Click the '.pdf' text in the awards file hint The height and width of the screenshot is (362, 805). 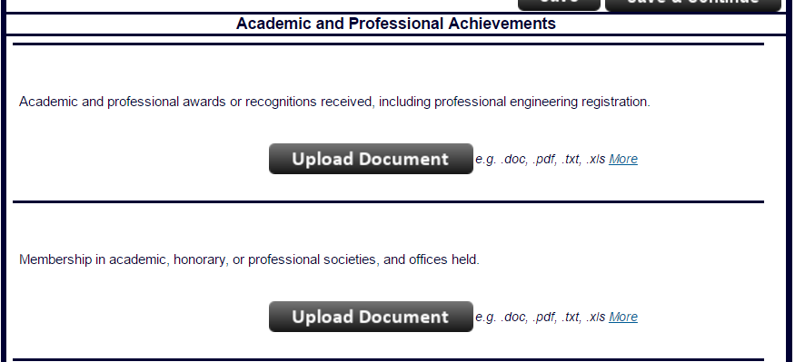click(544, 160)
